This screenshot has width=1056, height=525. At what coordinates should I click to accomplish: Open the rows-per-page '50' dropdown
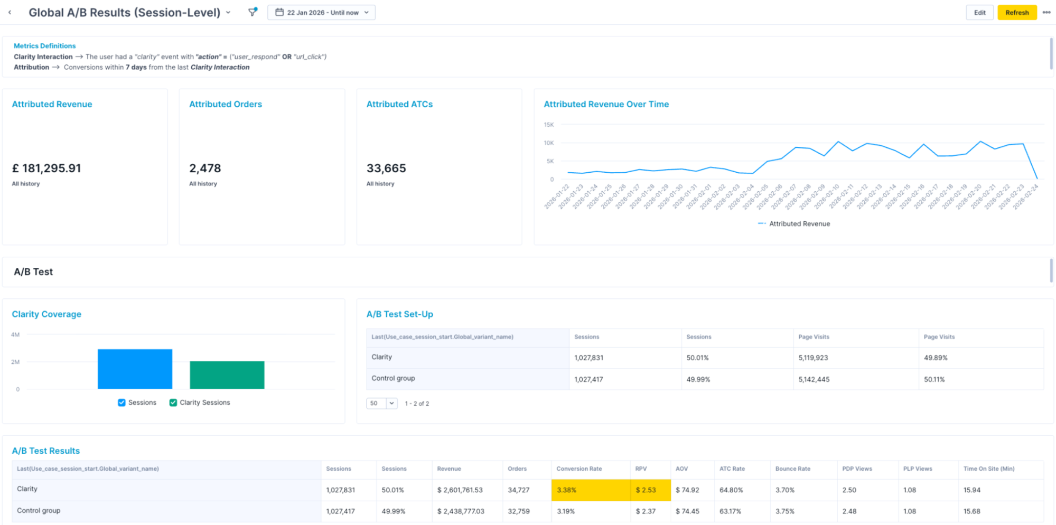coord(381,403)
